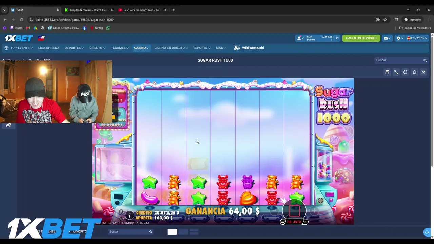Open the messages envelope dropdown

387,38
